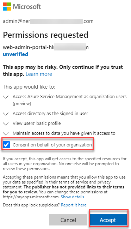This screenshot has width=131, height=229.
Task: Click the Microsoft four-square logo
Action: tap(7, 7)
